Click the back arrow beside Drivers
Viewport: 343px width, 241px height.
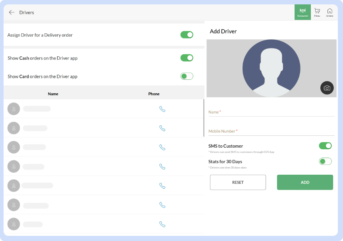point(12,12)
